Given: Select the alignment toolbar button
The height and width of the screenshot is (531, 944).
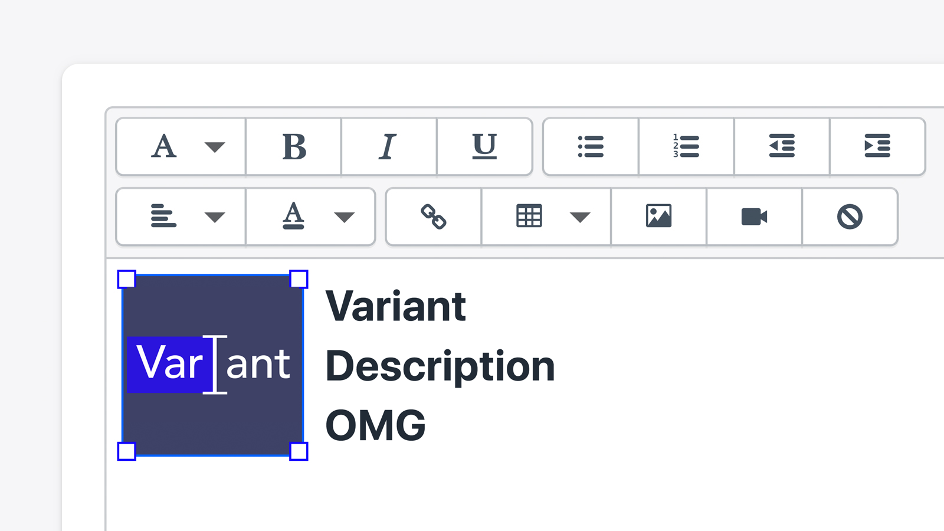Looking at the screenshot, I should click(x=166, y=217).
